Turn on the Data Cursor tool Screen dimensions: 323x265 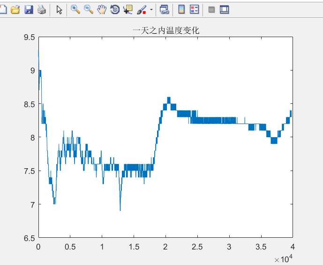[x=128, y=9]
